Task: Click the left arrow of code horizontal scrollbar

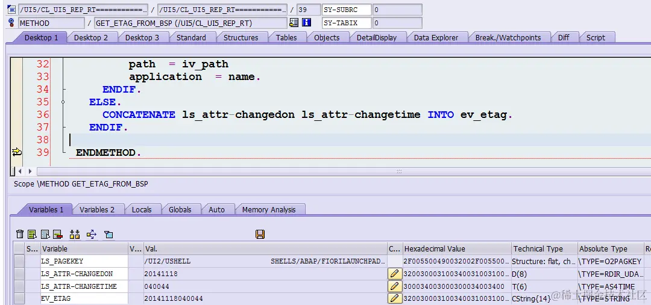Action: pos(20,171)
